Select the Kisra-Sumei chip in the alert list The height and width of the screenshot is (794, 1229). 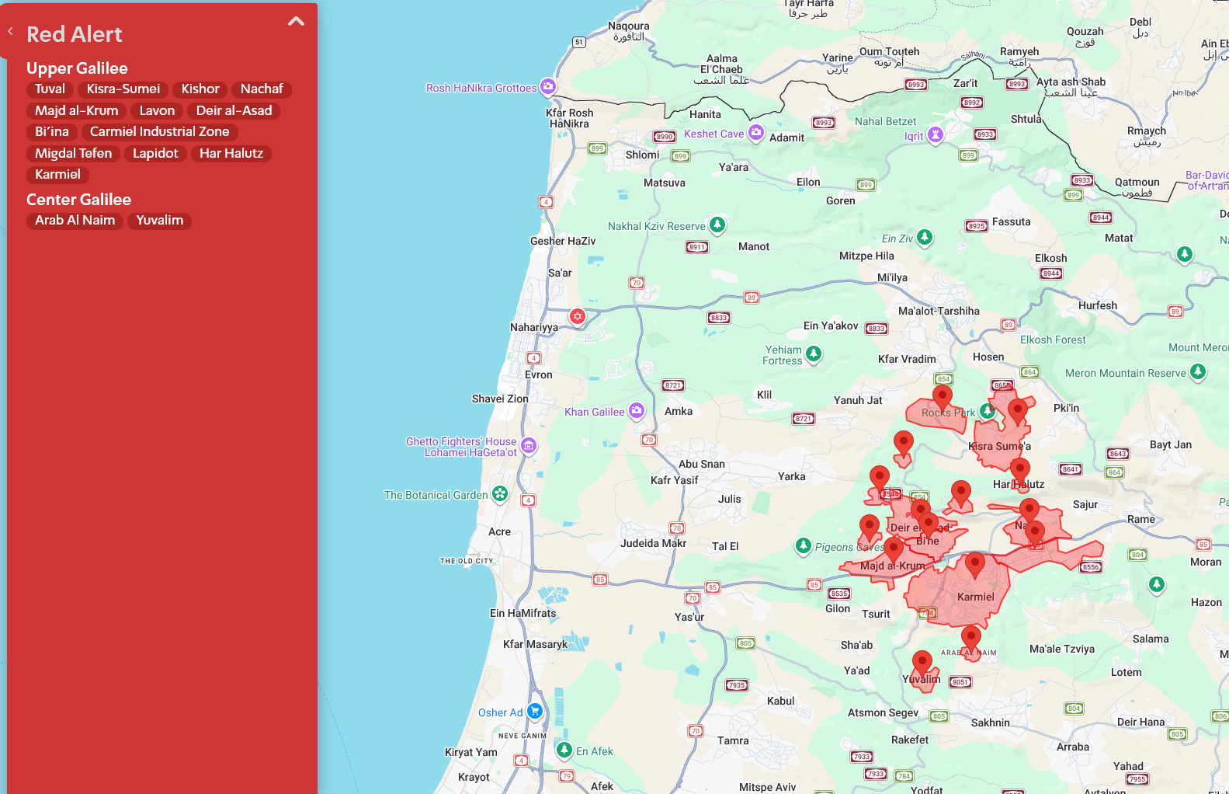pyautogui.click(x=123, y=89)
